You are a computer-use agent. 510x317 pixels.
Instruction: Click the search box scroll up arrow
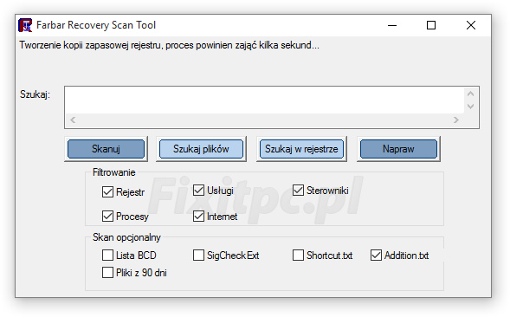pos(470,94)
